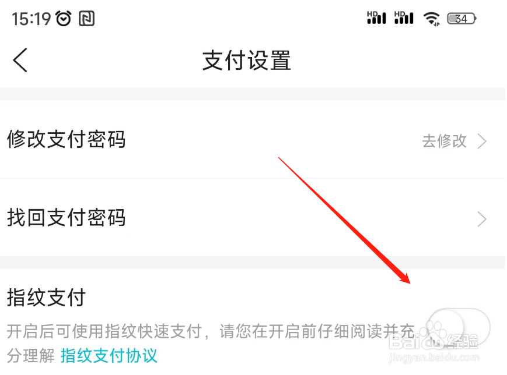The image size is (507, 375).
Task: Open the 指纹支付协议 agreement link
Action: pos(109,356)
